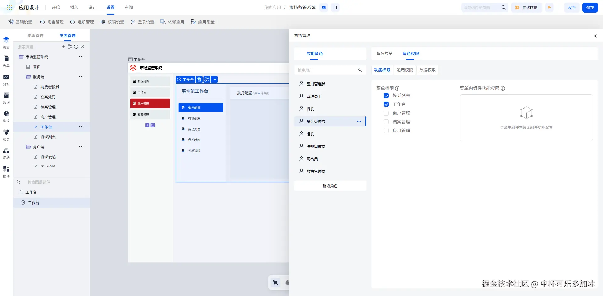This screenshot has width=603, height=296.
Task: Click the 发布 button
Action: click(x=572, y=8)
